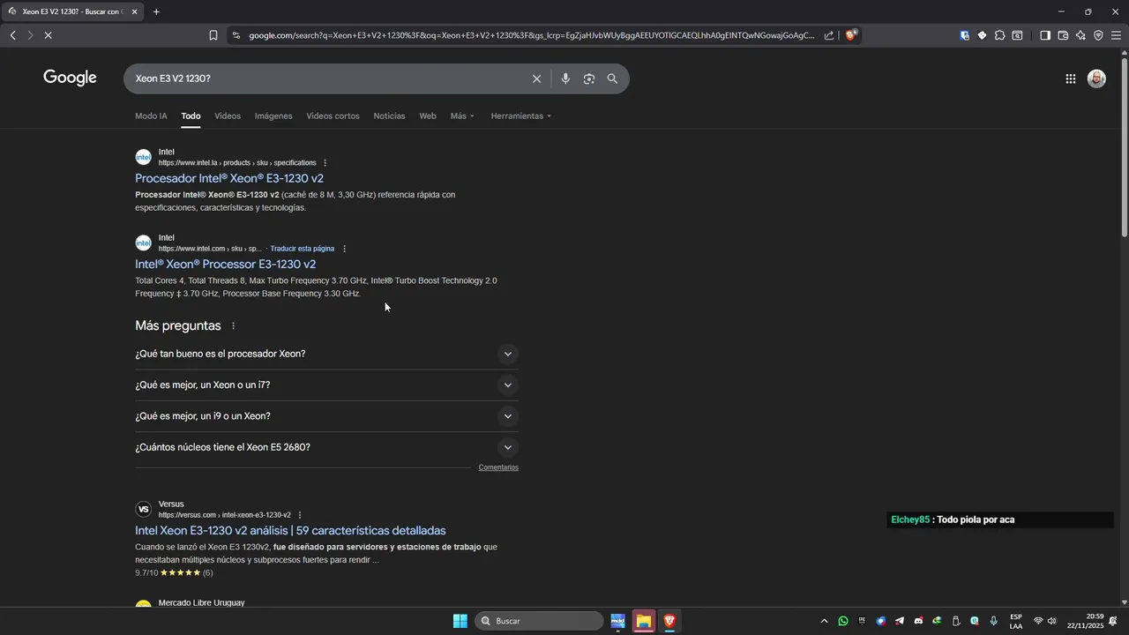Screen dimensions: 1129x635
Task: Open the Windows Start menu
Action: click(x=460, y=621)
